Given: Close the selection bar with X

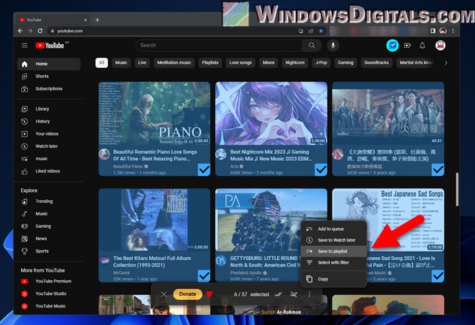Looking at the screenshot, I should [x=164, y=294].
